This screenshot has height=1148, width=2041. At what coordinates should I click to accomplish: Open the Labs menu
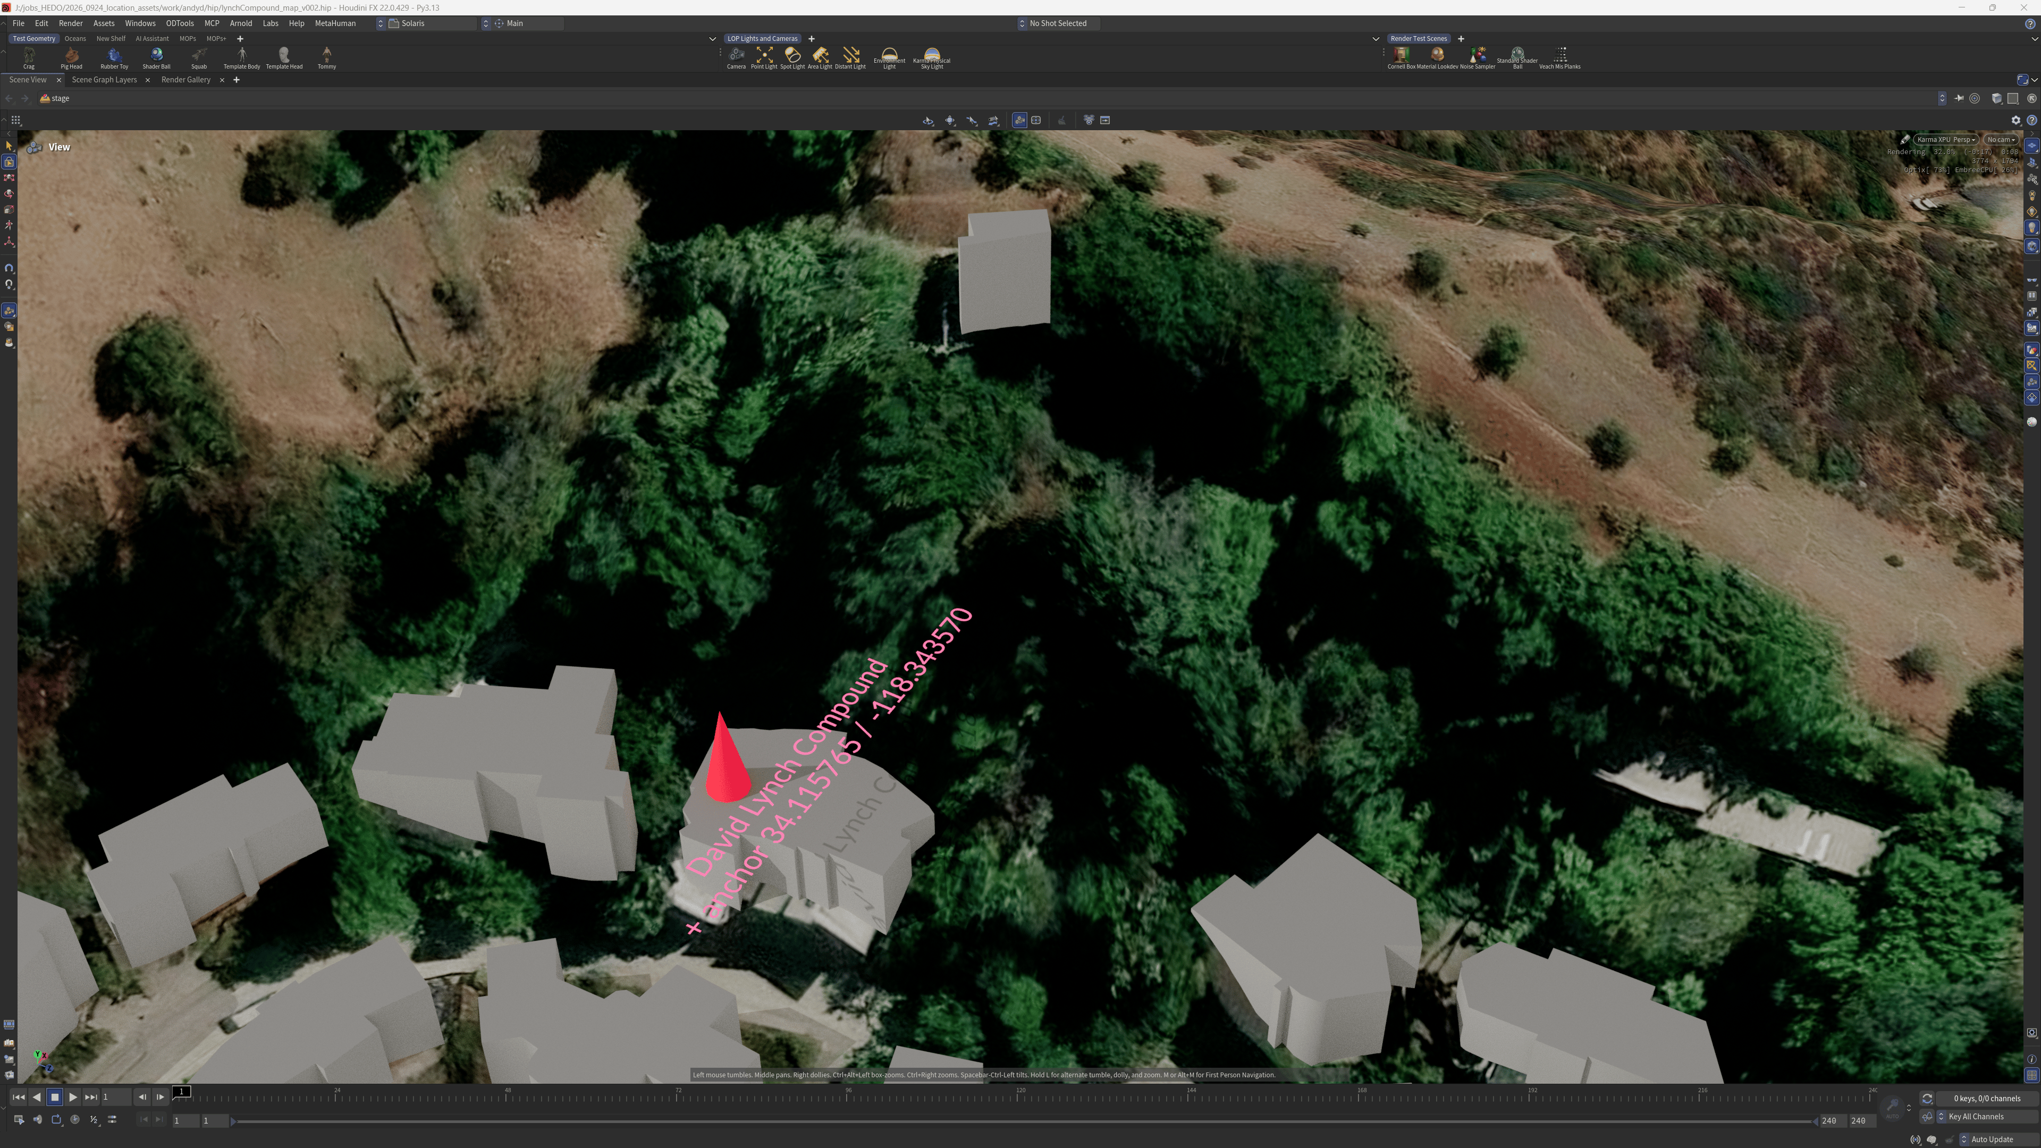pyautogui.click(x=270, y=23)
